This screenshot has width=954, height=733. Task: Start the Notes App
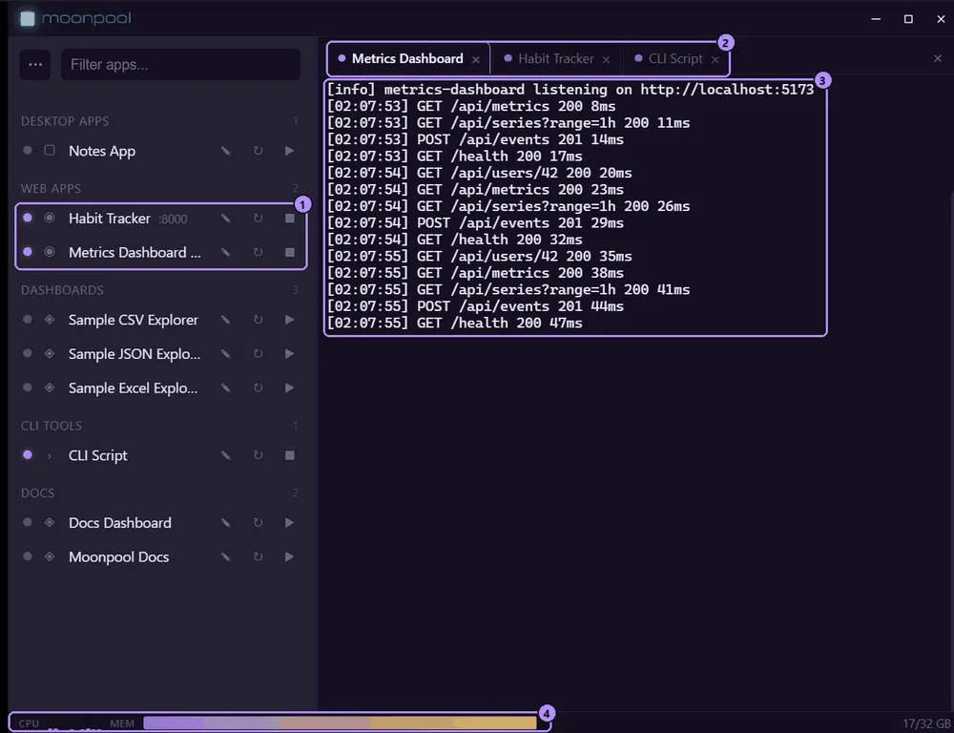coord(290,151)
